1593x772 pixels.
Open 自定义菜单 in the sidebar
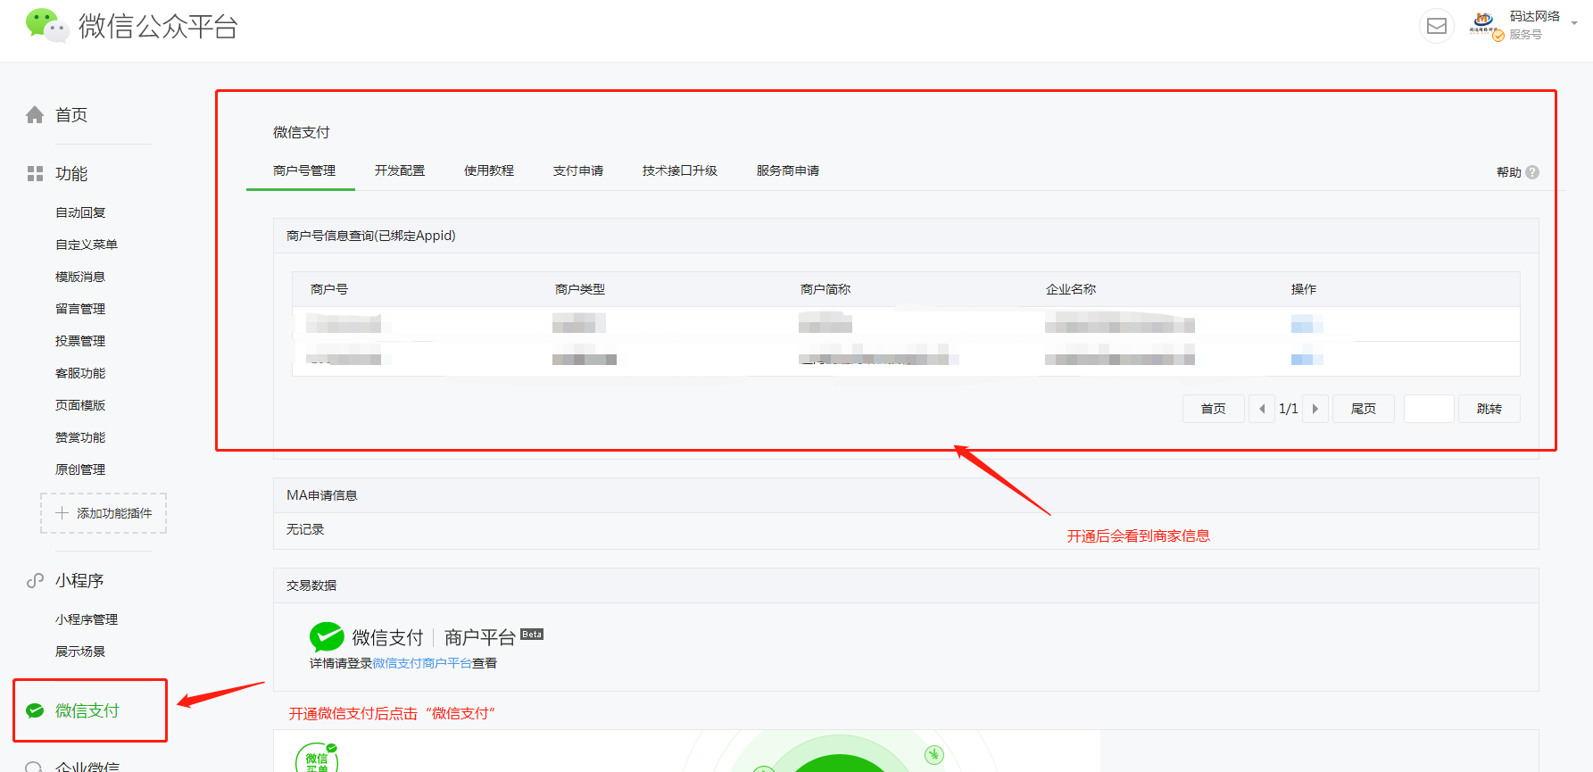[87, 245]
